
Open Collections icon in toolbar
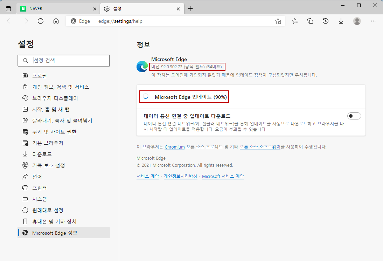pos(310,21)
